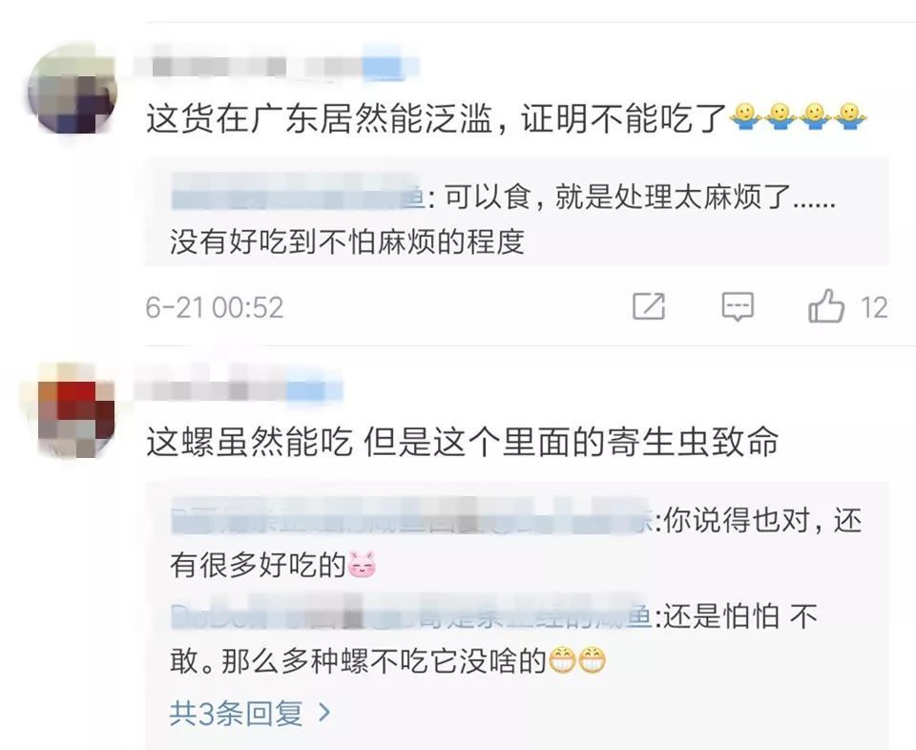Image resolution: width=916 pixels, height=750 pixels.
Task: Click the chevron beside 共3条回复
Action: [x=324, y=712]
